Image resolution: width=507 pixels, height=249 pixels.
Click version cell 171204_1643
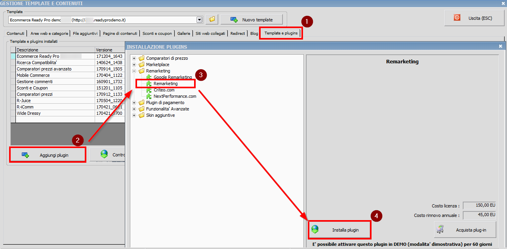point(110,56)
